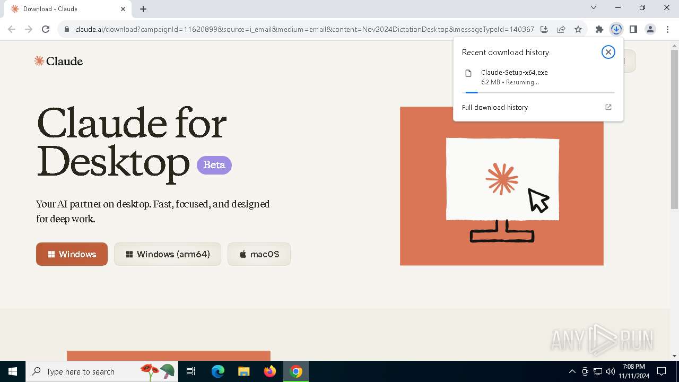This screenshot has height=382, width=679.
Task: Download Claude for macOS
Action: tap(259, 254)
